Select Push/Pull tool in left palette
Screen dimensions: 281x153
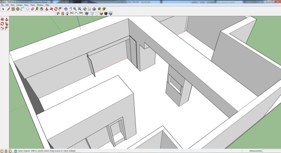click(7, 19)
